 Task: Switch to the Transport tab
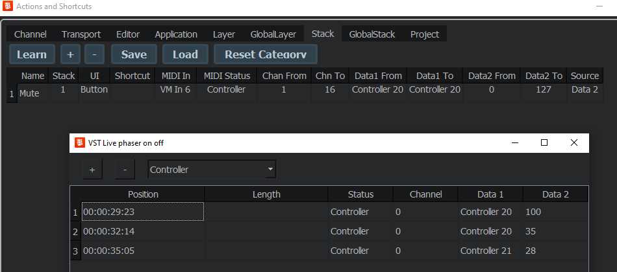(x=81, y=34)
